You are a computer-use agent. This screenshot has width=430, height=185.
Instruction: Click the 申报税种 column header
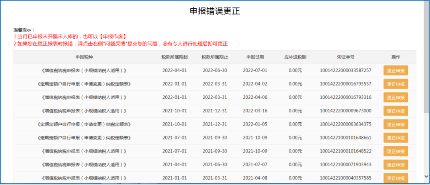pyautogui.click(x=84, y=57)
